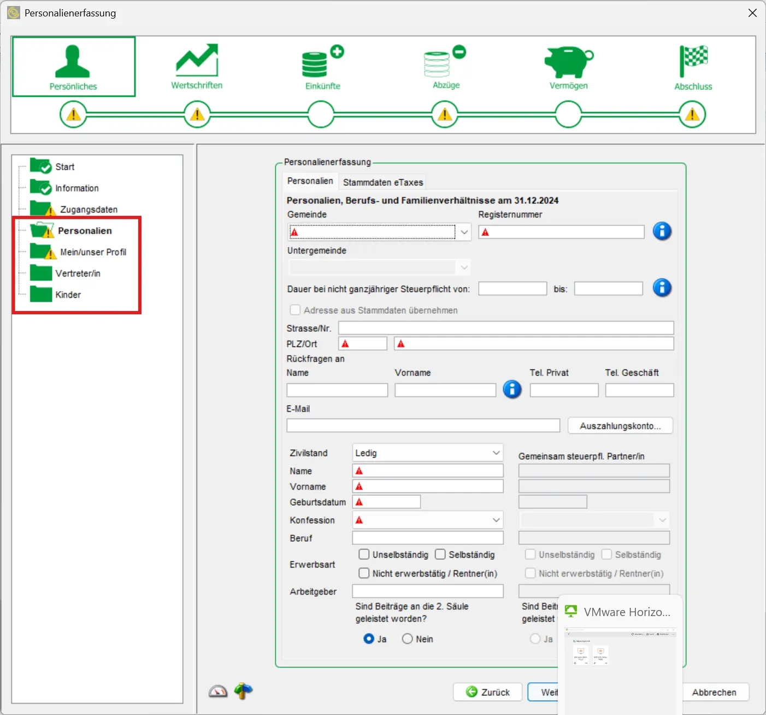Open the Abschluss checkered flag icon
The width and height of the screenshot is (766, 715).
click(692, 65)
